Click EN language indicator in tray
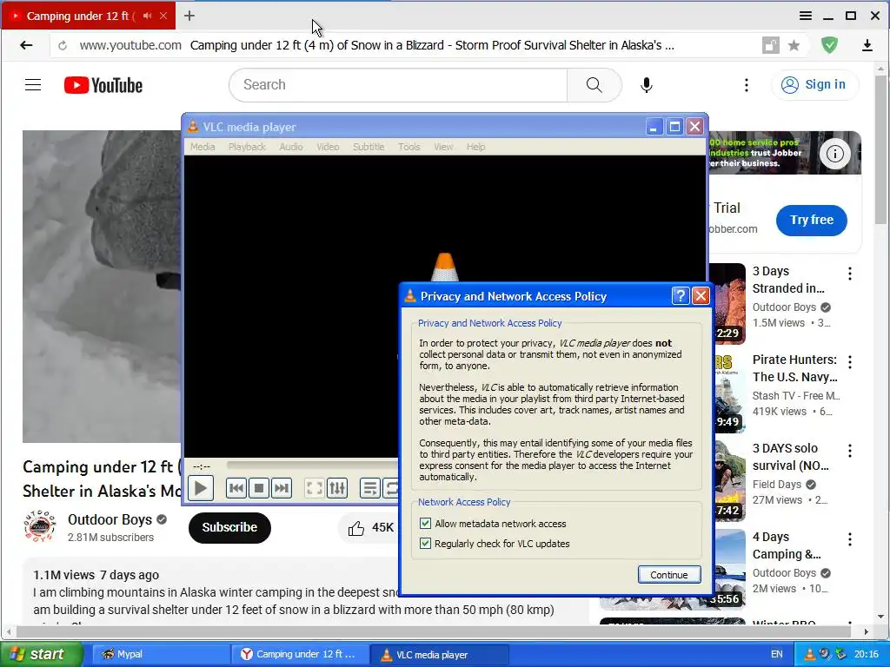 pyautogui.click(x=776, y=654)
